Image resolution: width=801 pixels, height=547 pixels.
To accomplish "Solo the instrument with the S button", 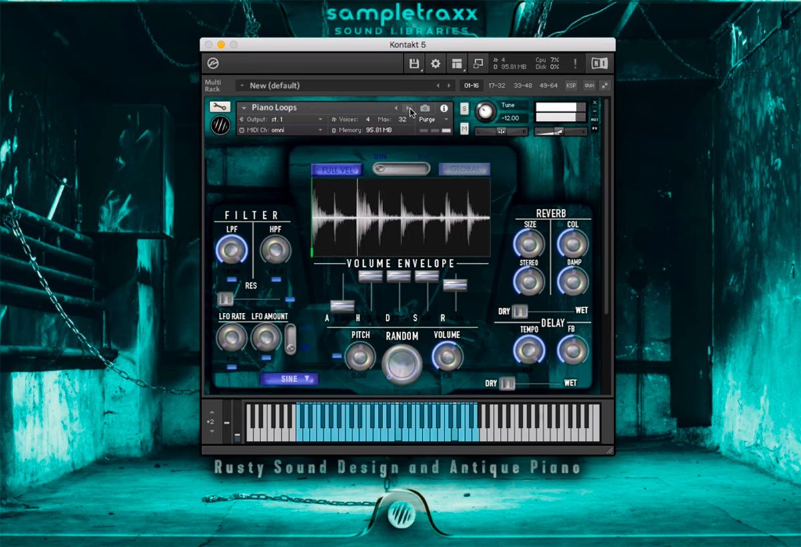I will [x=465, y=108].
